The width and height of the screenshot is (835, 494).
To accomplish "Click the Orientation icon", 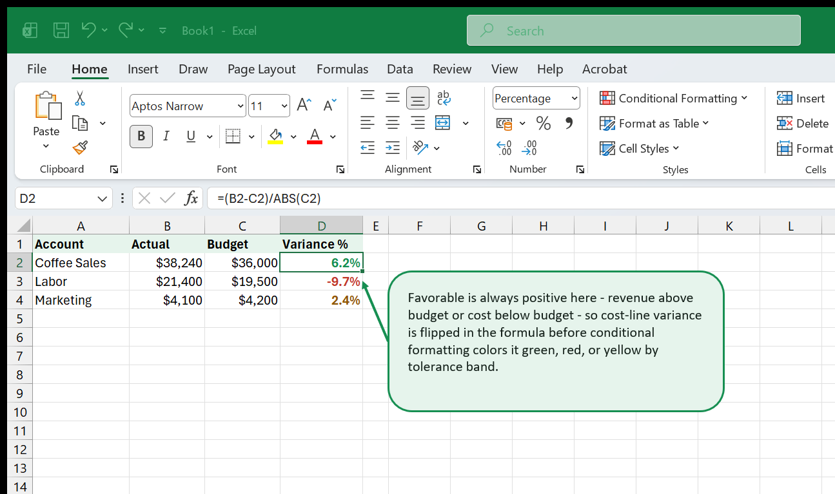I will [420, 147].
